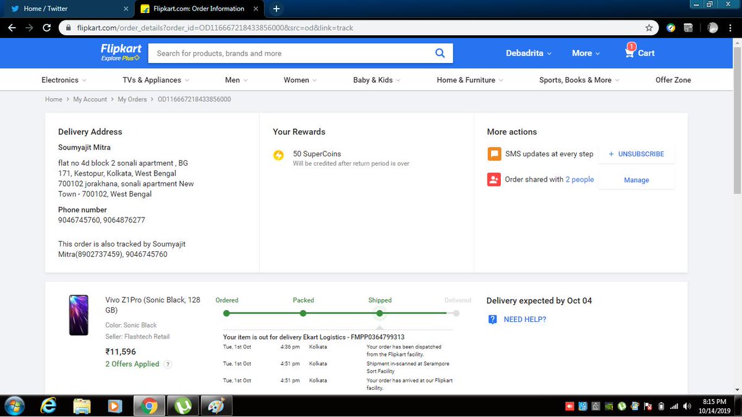Focus the product search input field
Screen dimensions: 742x417
click(291, 53)
